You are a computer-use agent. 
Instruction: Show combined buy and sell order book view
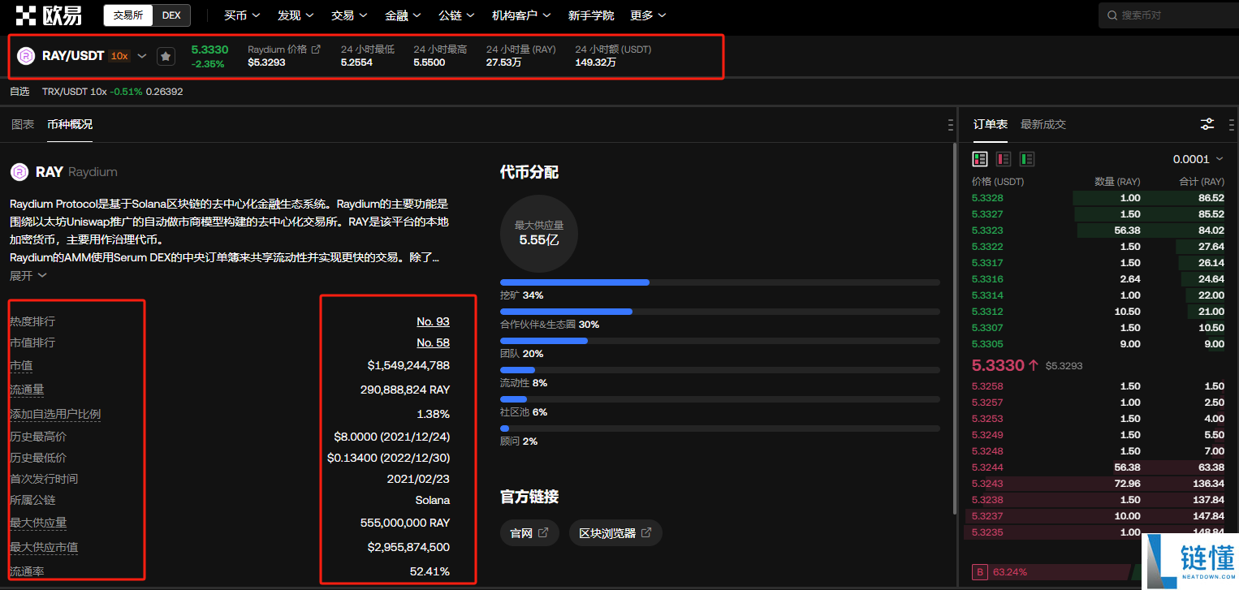pos(980,159)
